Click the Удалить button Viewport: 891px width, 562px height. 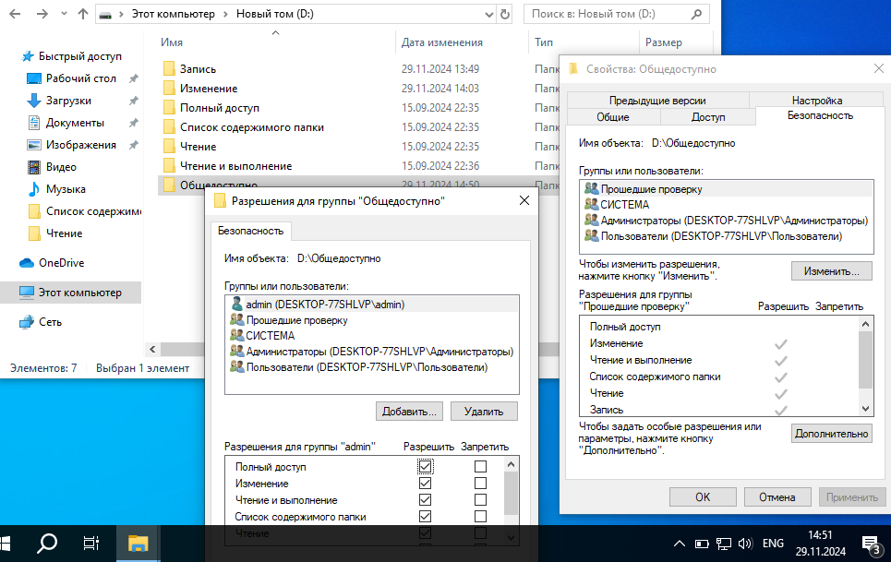point(484,412)
